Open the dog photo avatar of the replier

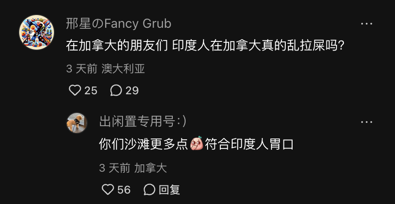(x=77, y=122)
